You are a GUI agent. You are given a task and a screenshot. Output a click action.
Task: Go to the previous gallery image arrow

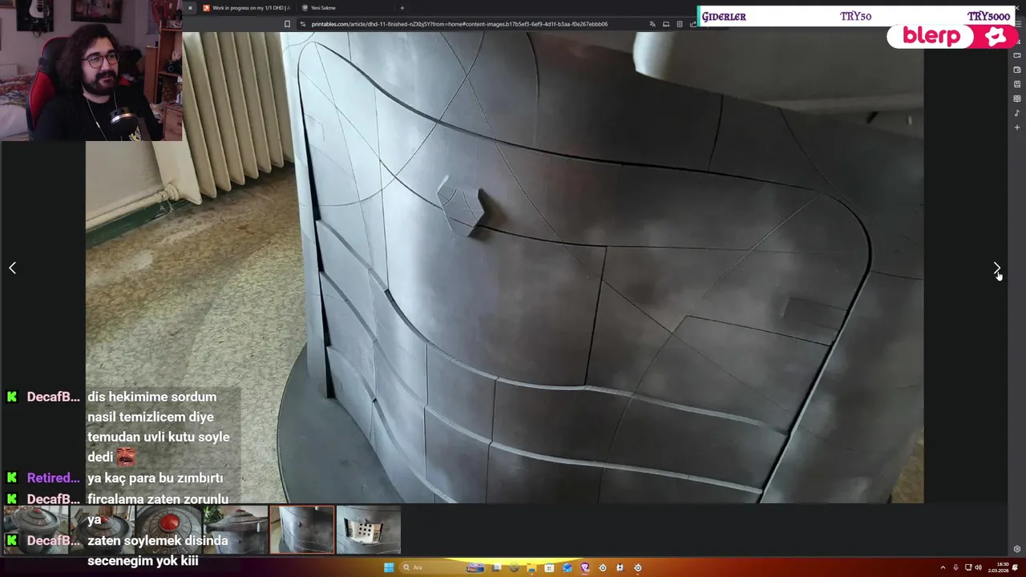[x=12, y=268]
